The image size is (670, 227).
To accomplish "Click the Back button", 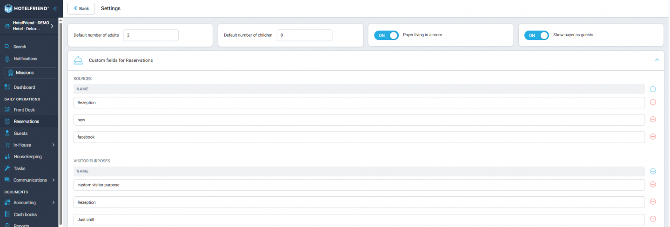I will [x=81, y=8].
